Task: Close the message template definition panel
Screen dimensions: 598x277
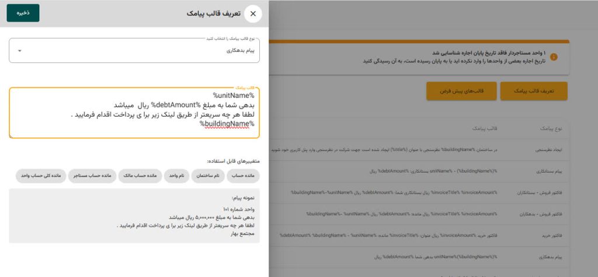Action: coord(252,13)
